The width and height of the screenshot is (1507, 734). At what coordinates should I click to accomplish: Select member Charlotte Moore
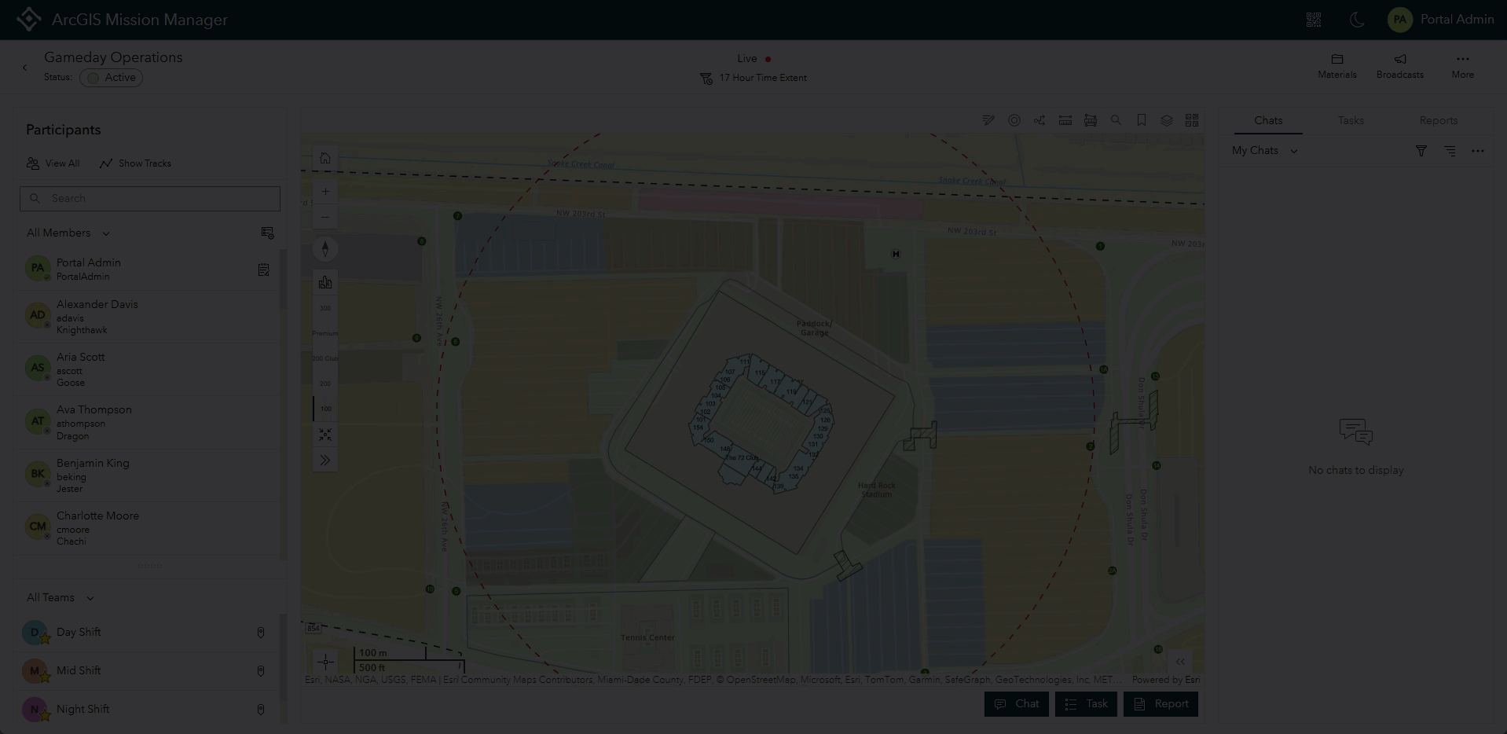(147, 527)
